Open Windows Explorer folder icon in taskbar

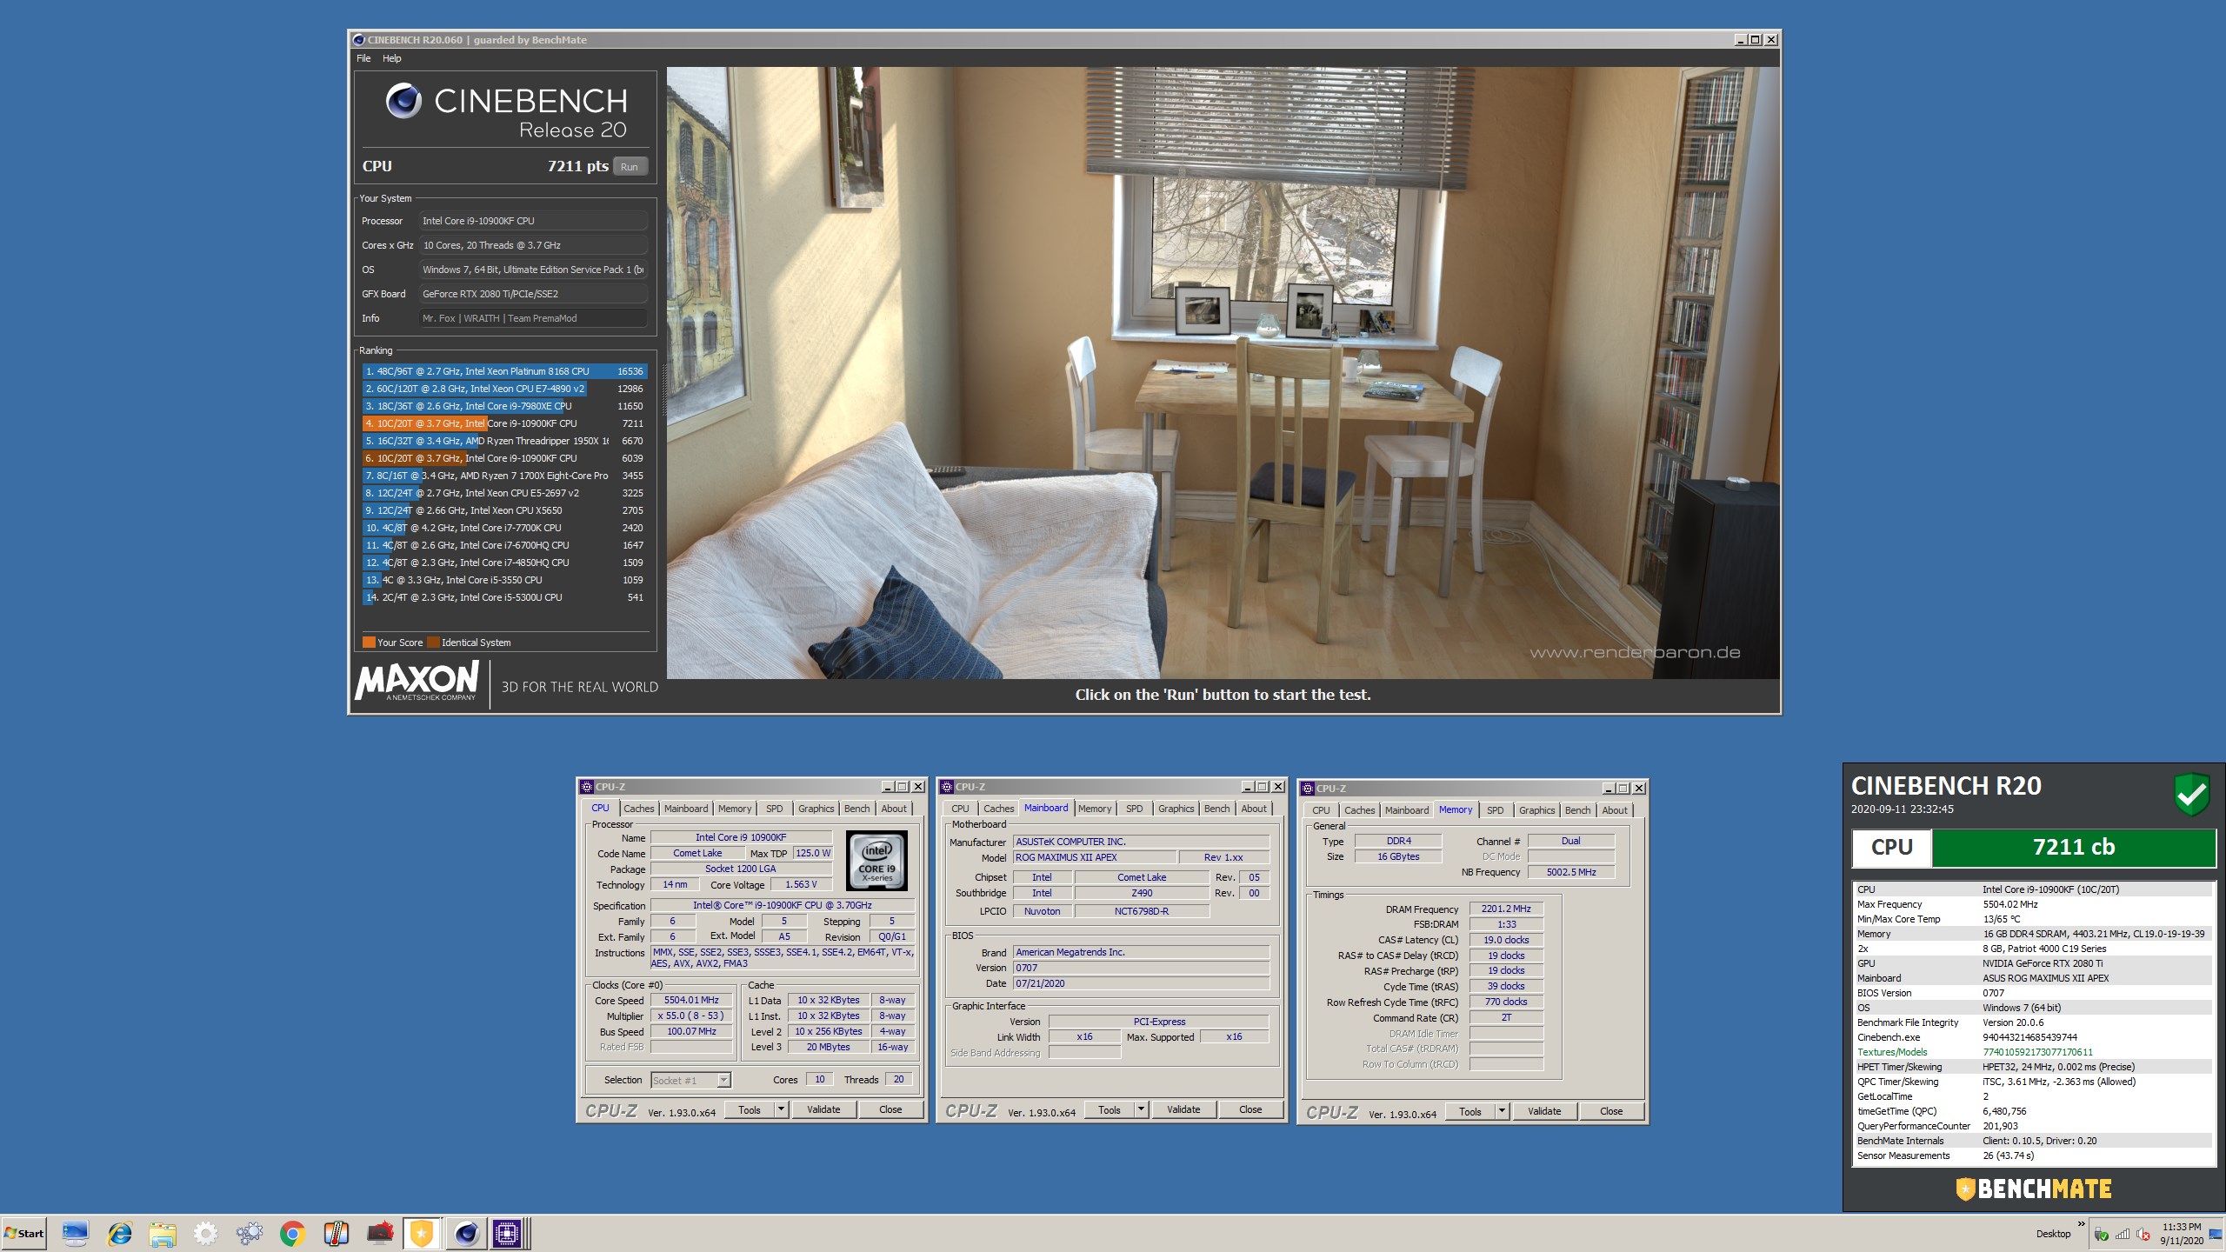(163, 1233)
